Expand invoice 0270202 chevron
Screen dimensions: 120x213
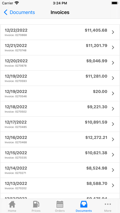point(113,185)
